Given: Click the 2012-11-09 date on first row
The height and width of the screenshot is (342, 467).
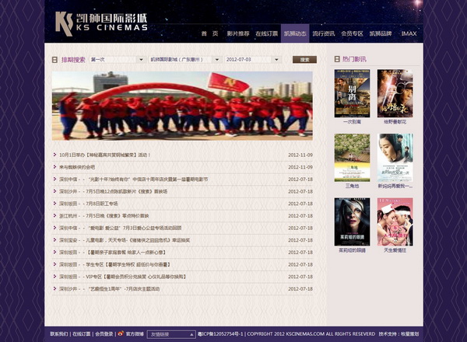Looking at the screenshot, I should (x=300, y=155).
